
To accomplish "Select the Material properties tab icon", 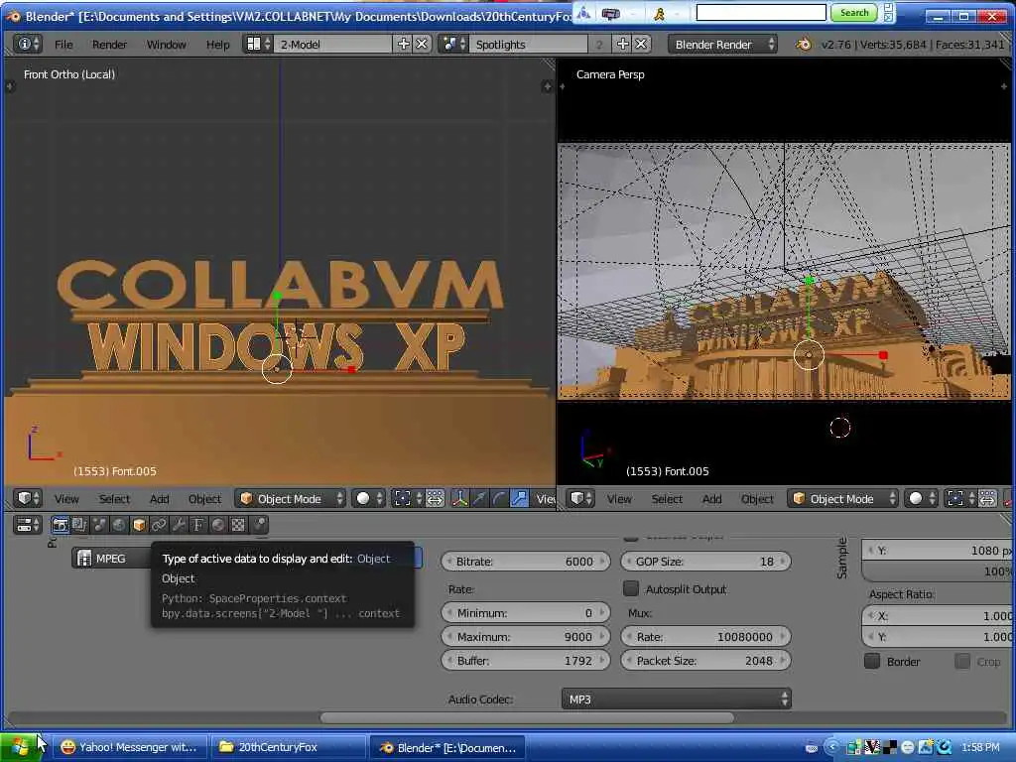I will tap(218, 525).
